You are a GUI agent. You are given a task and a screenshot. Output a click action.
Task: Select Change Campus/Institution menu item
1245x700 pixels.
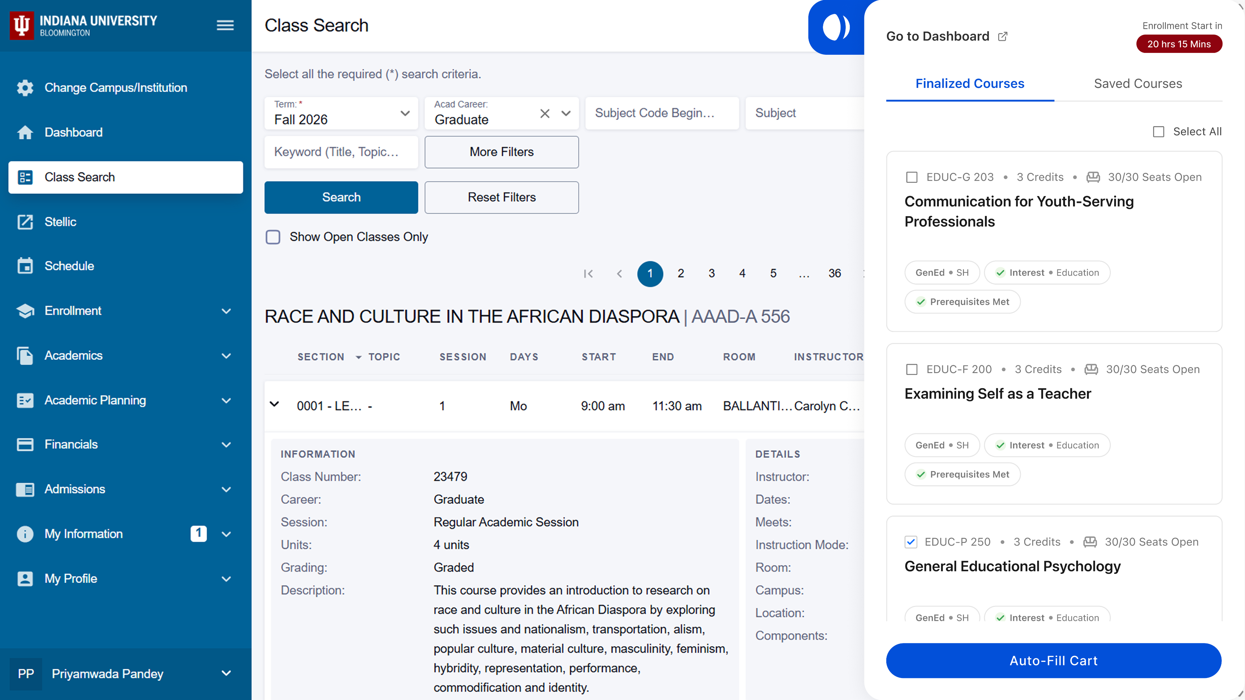click(x=126, y=88)
